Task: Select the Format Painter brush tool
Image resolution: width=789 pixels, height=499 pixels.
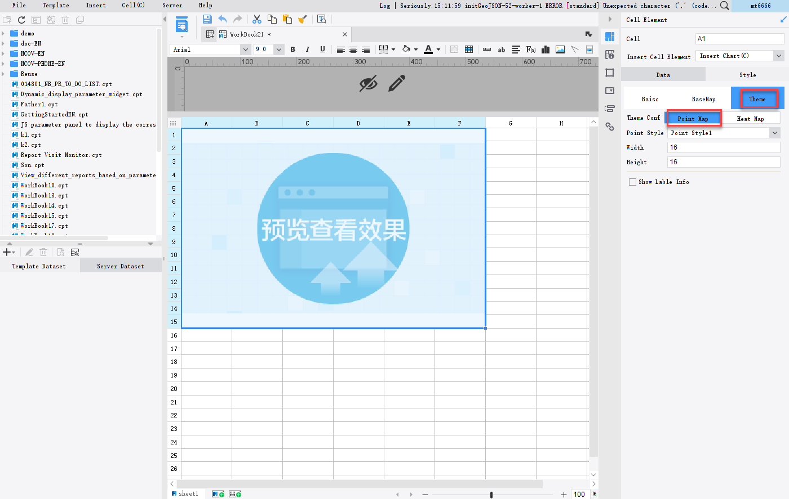Action: coord(303,19)
